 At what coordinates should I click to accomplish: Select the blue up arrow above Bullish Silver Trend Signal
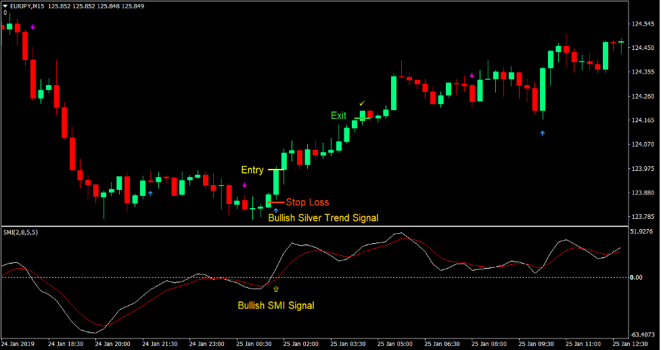point(275,211)
